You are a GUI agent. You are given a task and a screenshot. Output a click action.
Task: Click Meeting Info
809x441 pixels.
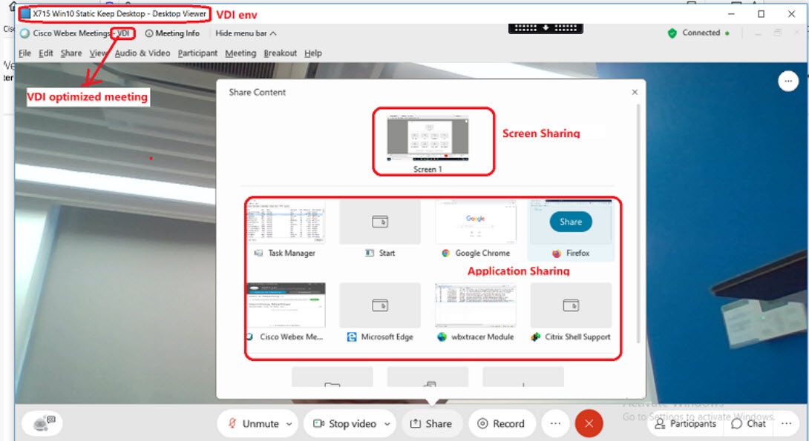point(172,33)
